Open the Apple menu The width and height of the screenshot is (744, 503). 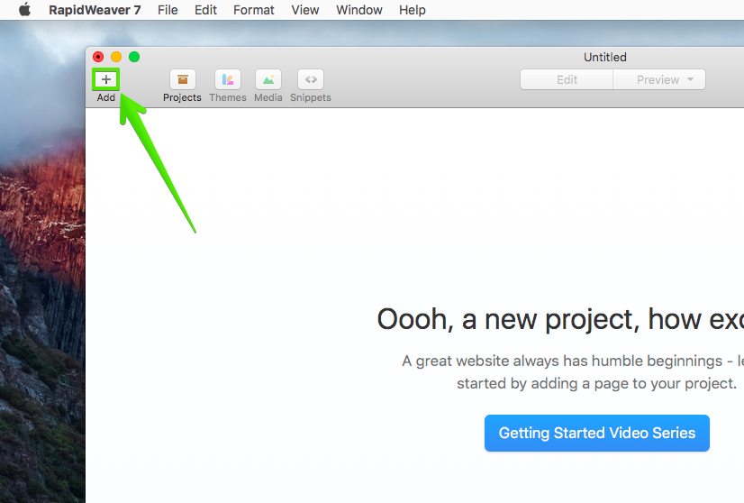(24, 10)
